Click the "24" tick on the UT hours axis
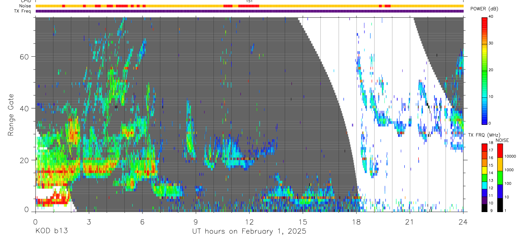Image resolution: width=521 pixels, height=240 pixels. [463, 221]
